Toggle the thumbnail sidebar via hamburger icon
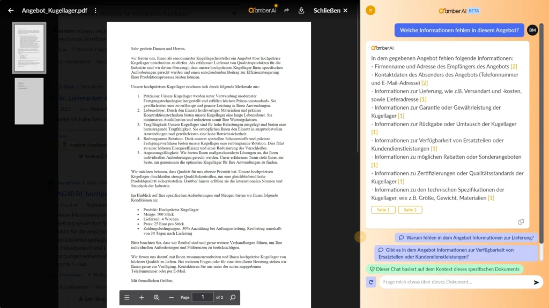The image size is (549, 308). coord(127,297)
